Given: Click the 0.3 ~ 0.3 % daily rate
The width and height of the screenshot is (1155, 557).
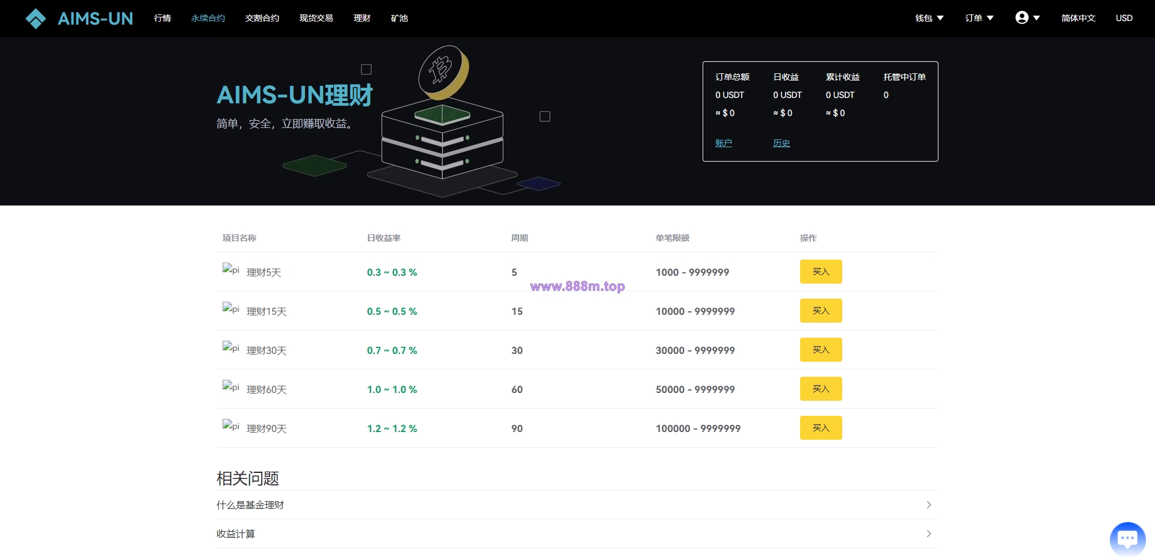Looking at the screenshot, I should tap(392, 272).
